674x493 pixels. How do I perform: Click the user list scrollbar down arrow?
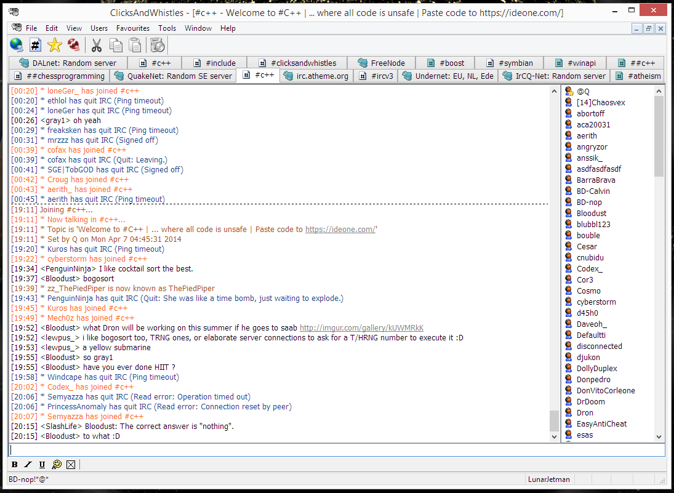(x=659, y=435)
